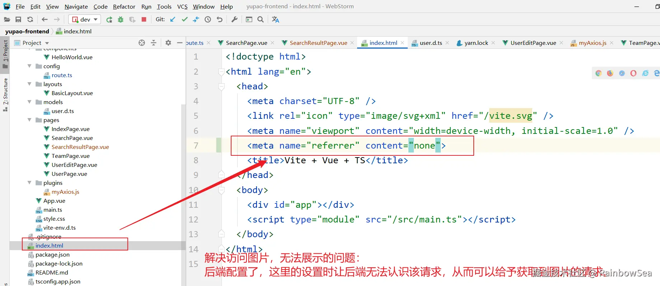
Task: Collapse the layouts folder
Action: (29, 84)
